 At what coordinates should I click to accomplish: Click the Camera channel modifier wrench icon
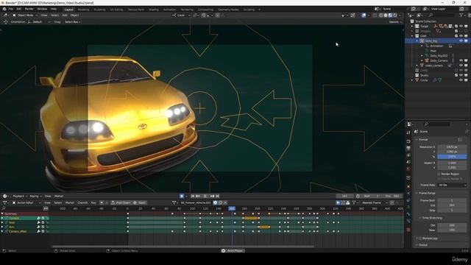click(39, 219)
